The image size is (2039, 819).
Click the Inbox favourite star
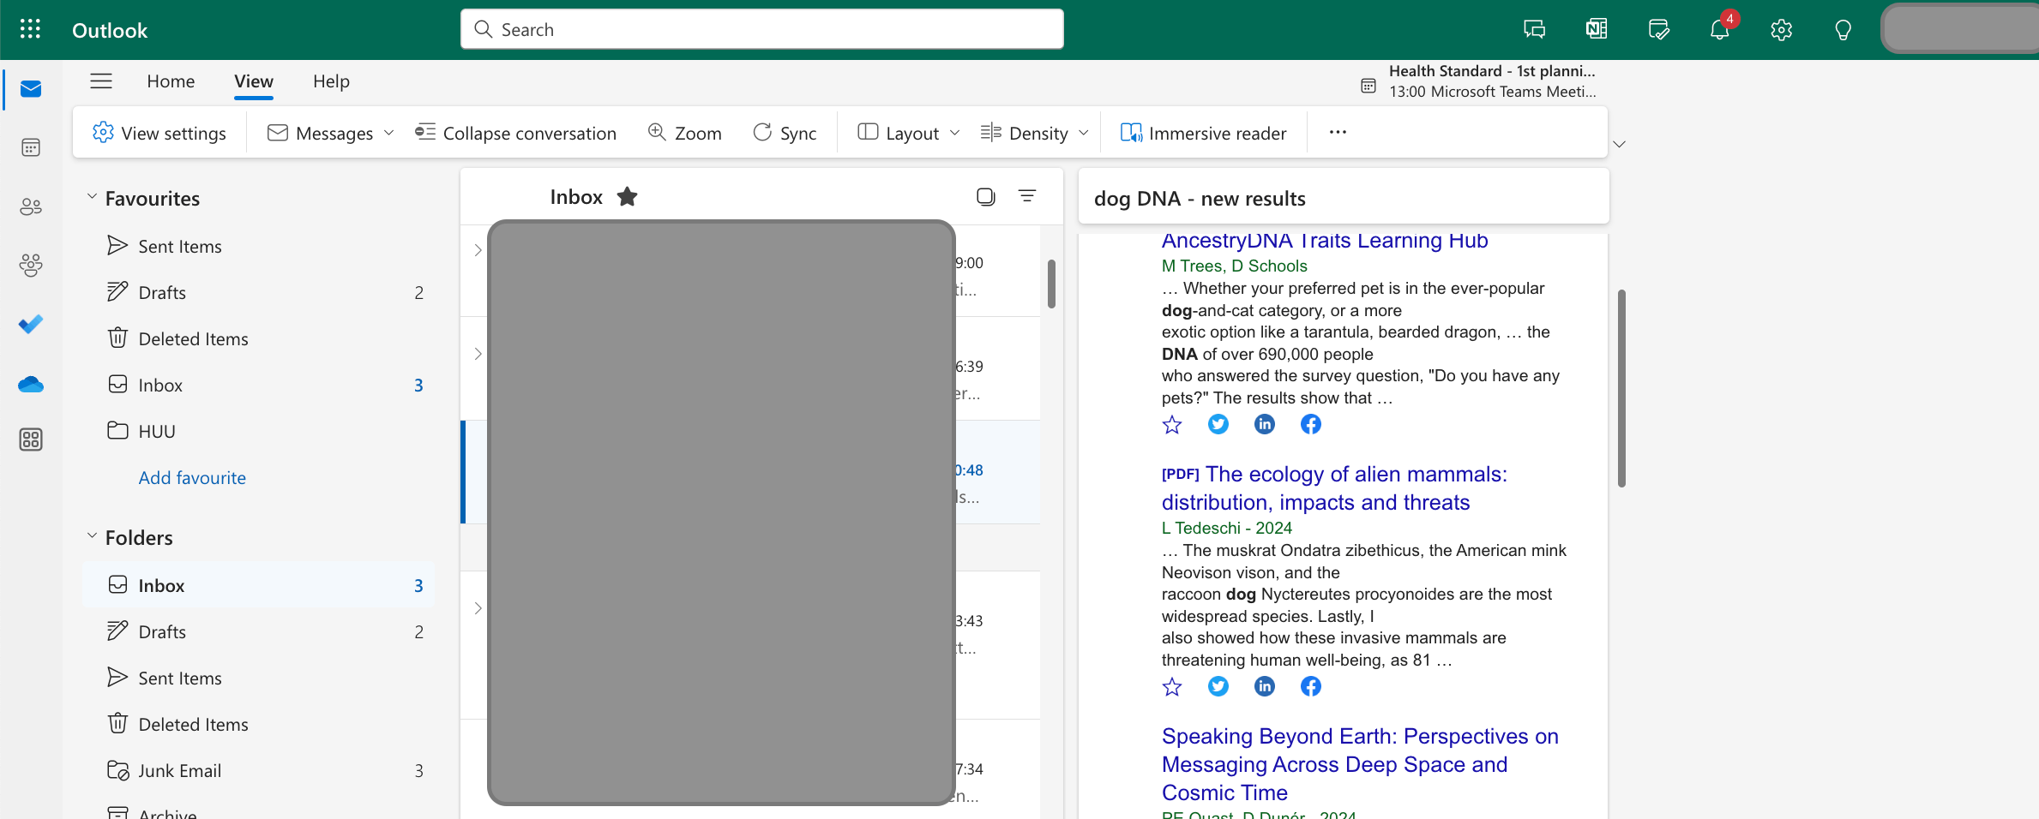click(628, 197)
